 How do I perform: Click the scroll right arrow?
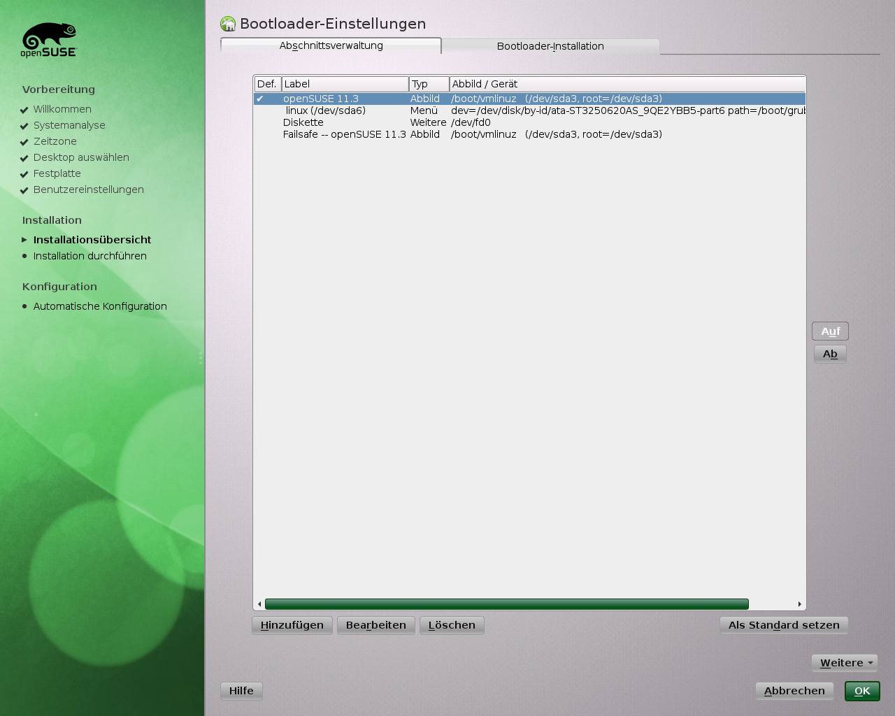click(x=800, y=604)
